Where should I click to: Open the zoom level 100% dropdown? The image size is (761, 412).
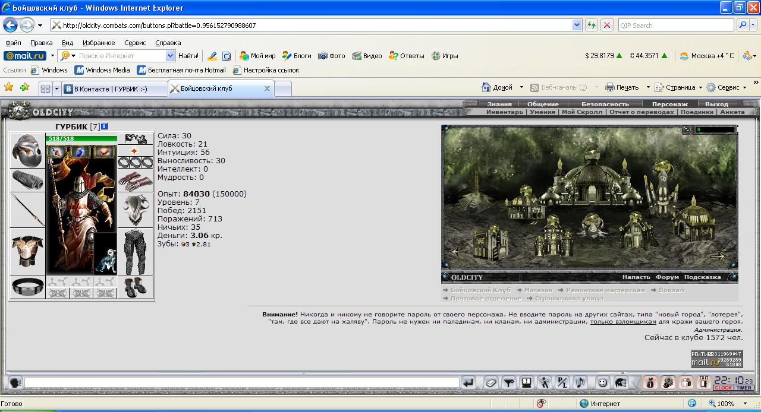click(x=745, y=404)
